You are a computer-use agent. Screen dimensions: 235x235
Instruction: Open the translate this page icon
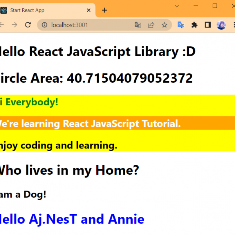pos(138,25)
